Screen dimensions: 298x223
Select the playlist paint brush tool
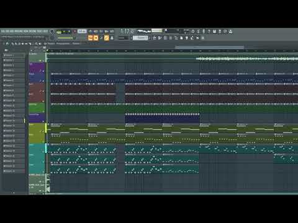point(16,43)
